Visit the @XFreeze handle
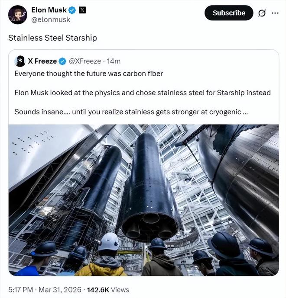 click(x=85, y=61)
